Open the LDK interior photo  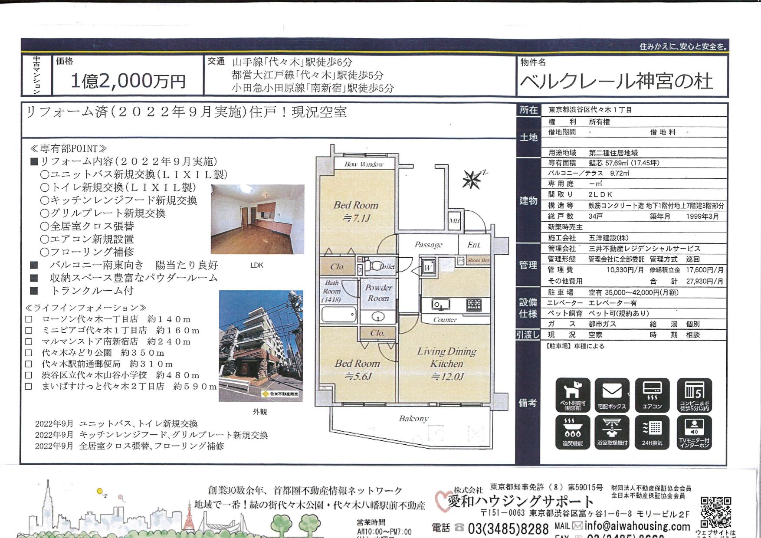[258, 219]
